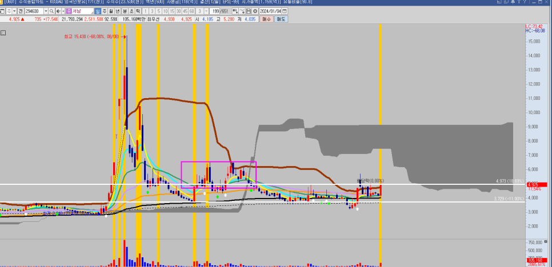
Task: Click the LC:73.42 label
Action: coord(534,26)
